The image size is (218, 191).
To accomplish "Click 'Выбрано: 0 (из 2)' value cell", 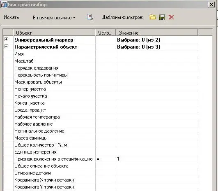I will tap(157, 40).
